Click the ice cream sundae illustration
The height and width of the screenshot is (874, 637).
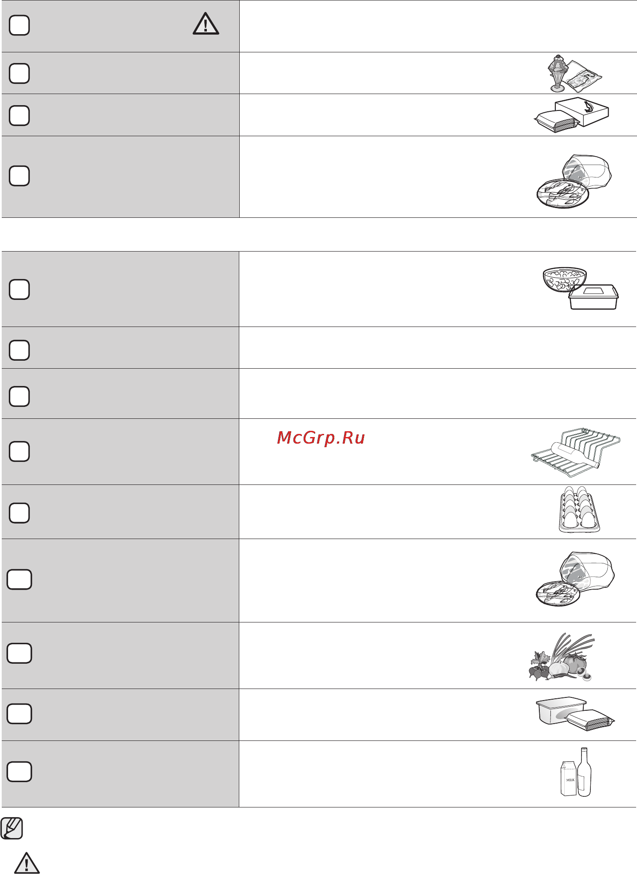(x=575, y=73)
